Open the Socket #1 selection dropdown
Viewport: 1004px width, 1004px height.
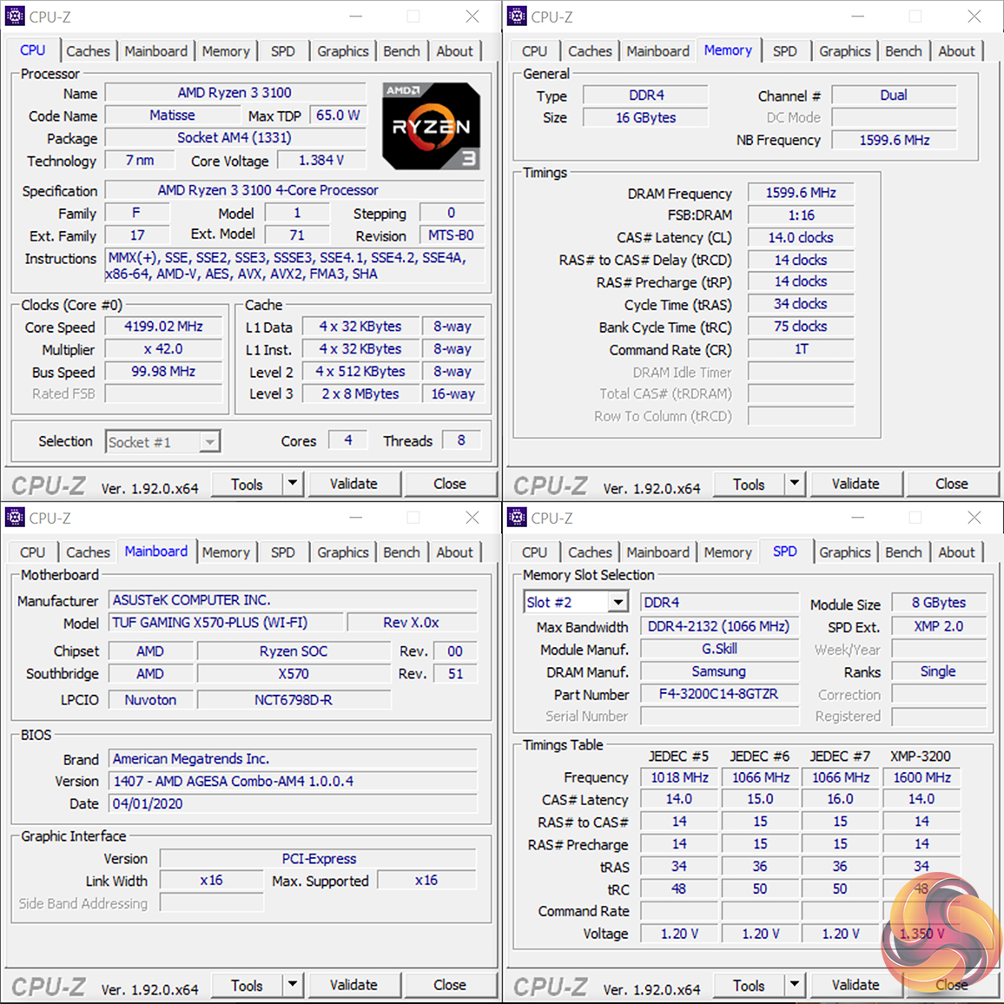(x=209, y=442)
